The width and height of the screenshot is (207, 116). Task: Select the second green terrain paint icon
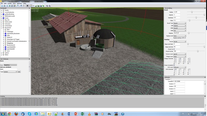pos(38,6)
